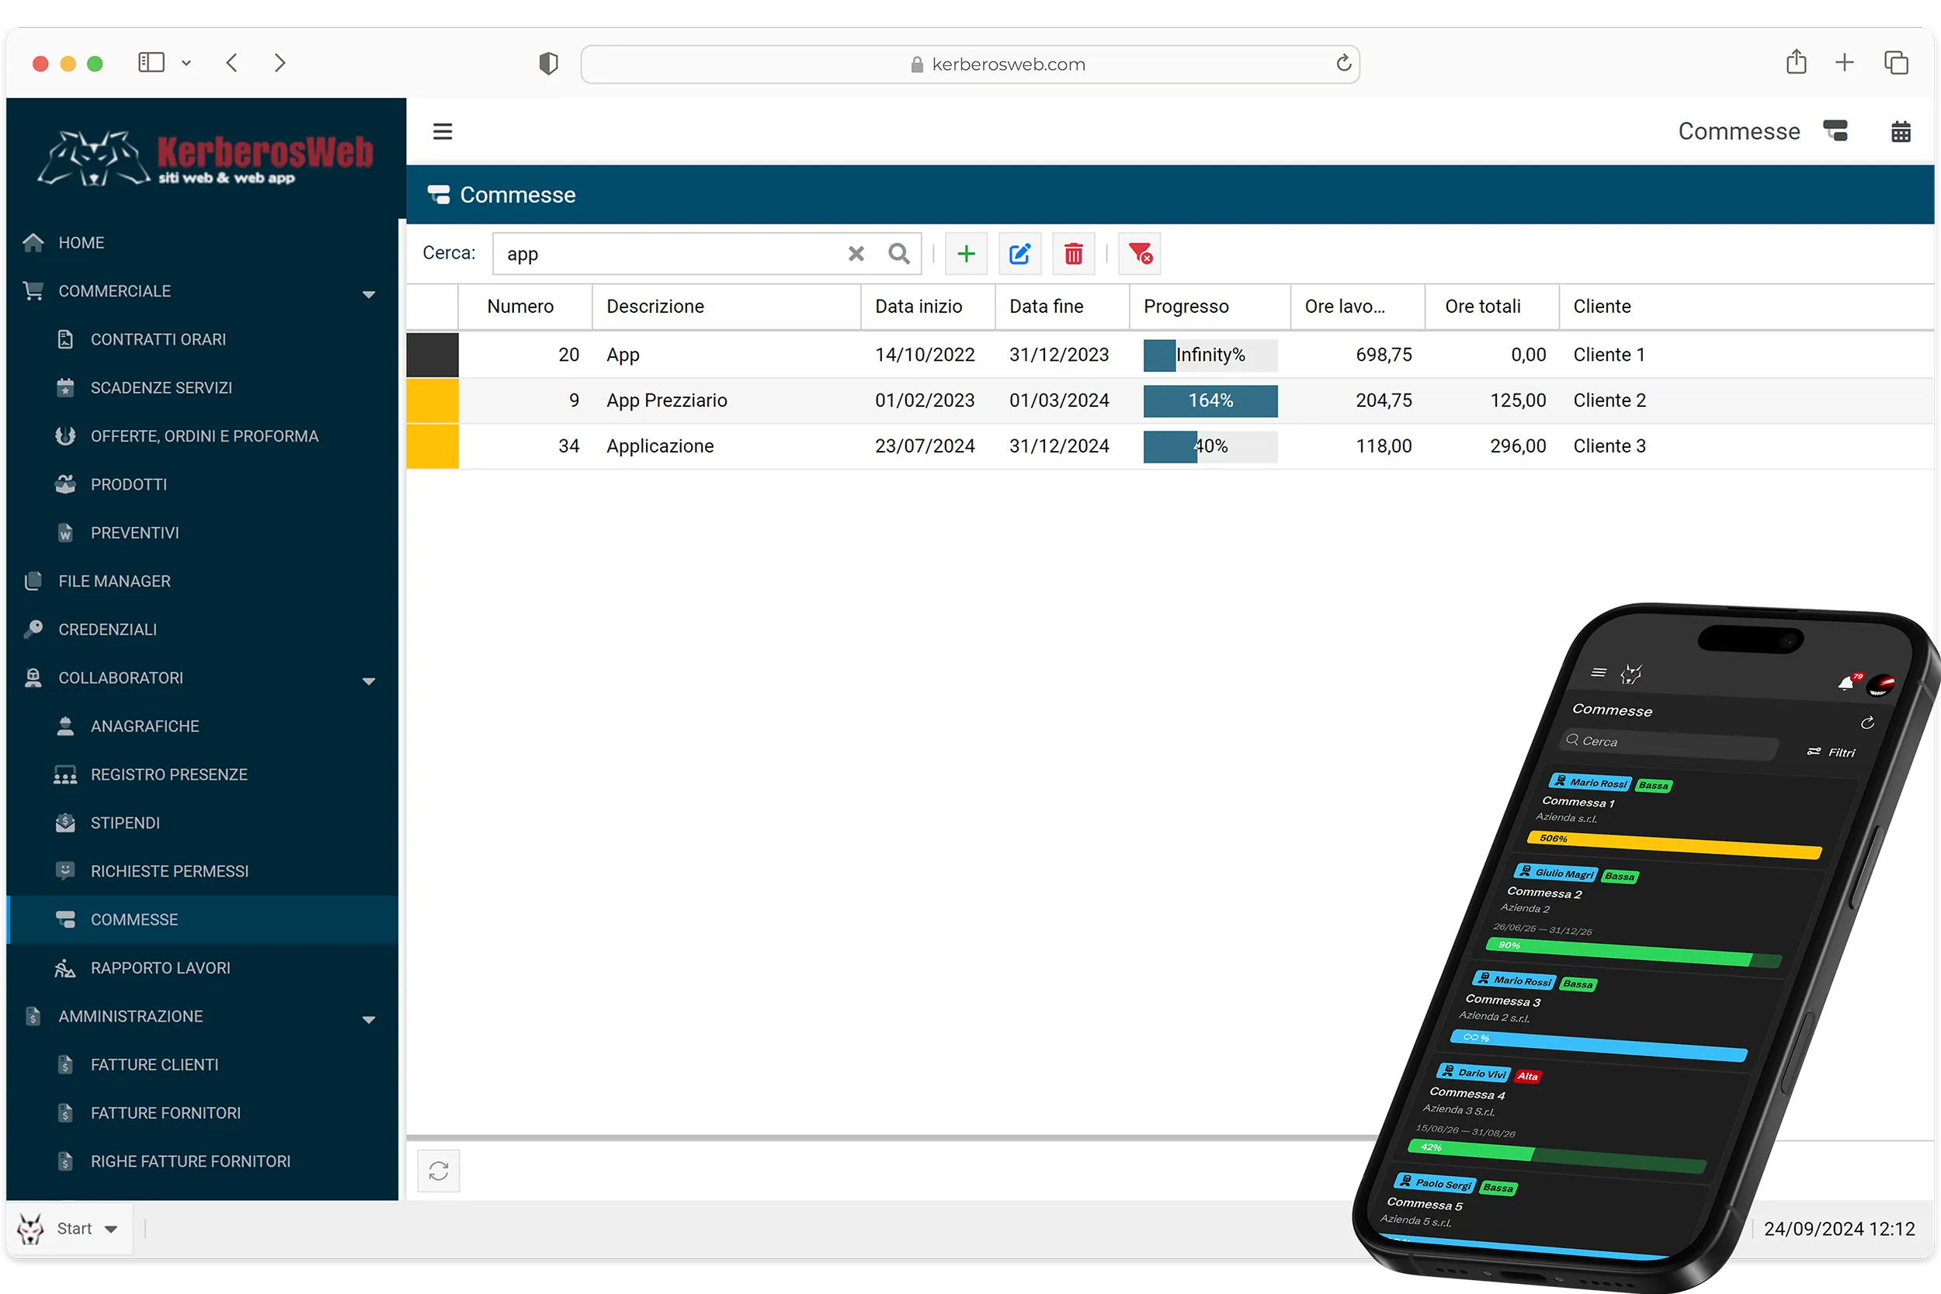The width and height of the screenshot is (1941, 1294).
Task: Click the 164% progress bar
Action: coord(1210,401)
